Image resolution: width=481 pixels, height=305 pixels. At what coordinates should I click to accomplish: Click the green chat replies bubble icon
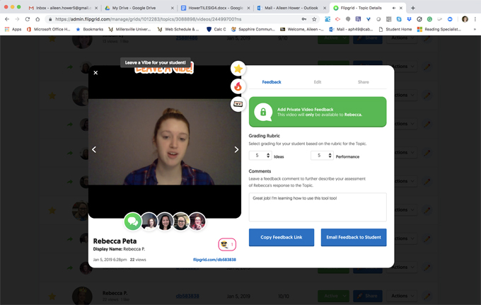coord(133,221)
